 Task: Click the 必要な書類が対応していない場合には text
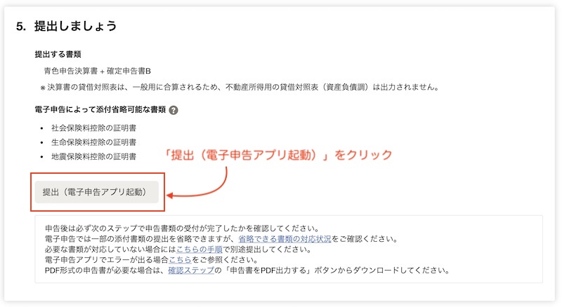pos(110,250)
